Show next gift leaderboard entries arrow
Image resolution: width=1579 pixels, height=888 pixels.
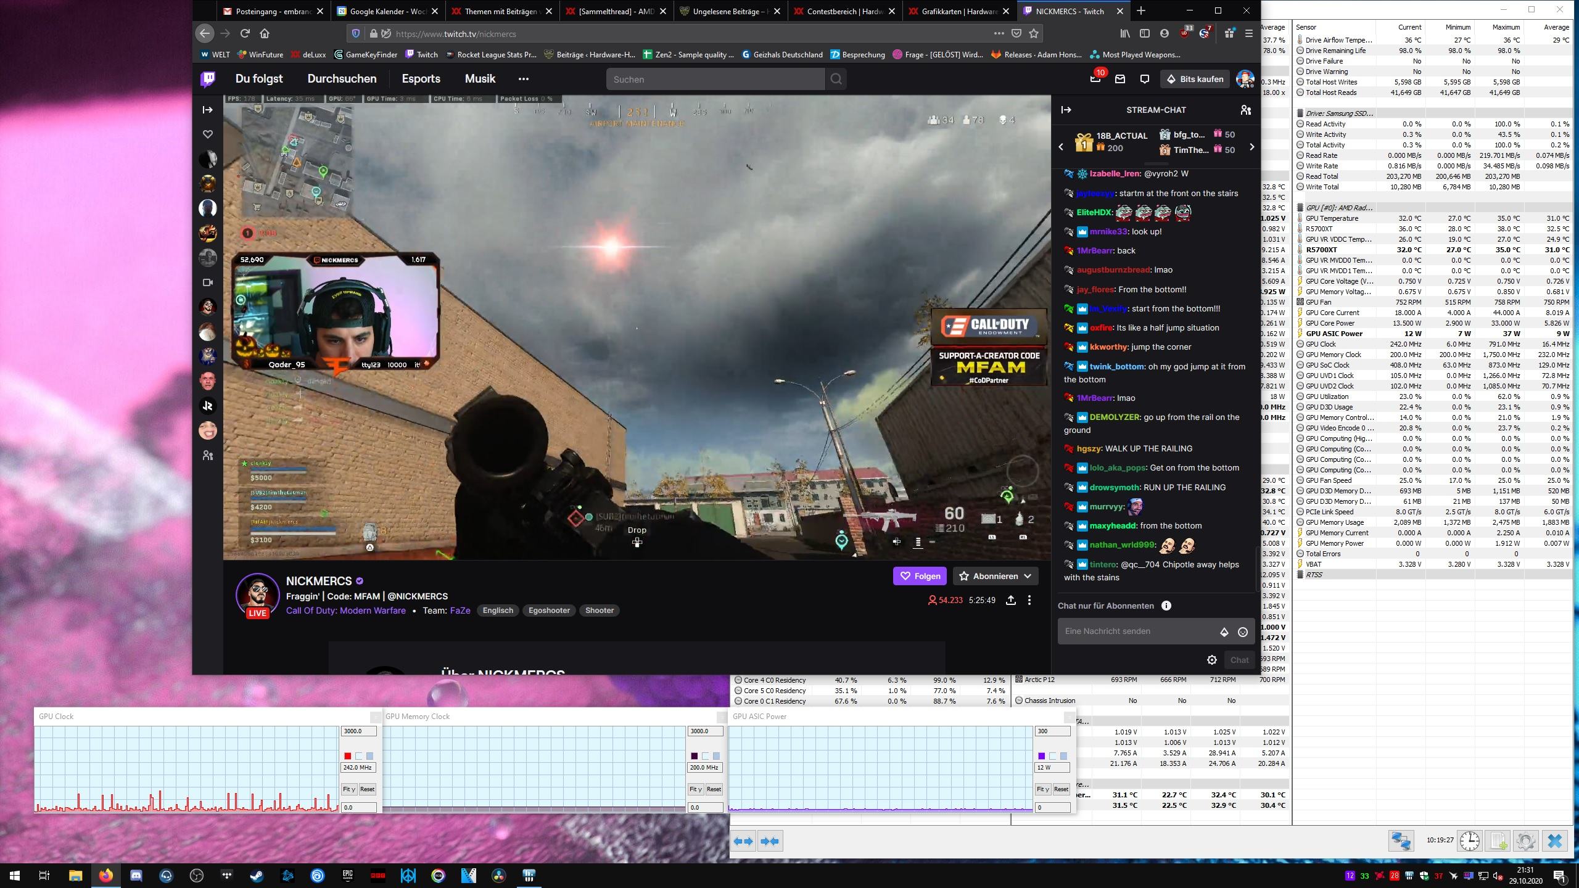1251,147
